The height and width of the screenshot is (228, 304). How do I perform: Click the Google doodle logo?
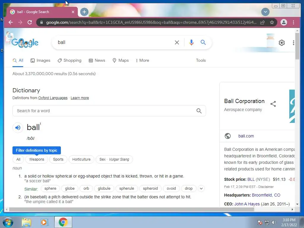(24, 42)
